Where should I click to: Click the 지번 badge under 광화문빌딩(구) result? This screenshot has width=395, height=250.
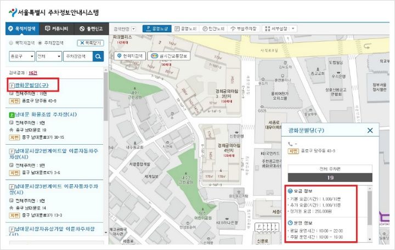(x=14, y=101)
